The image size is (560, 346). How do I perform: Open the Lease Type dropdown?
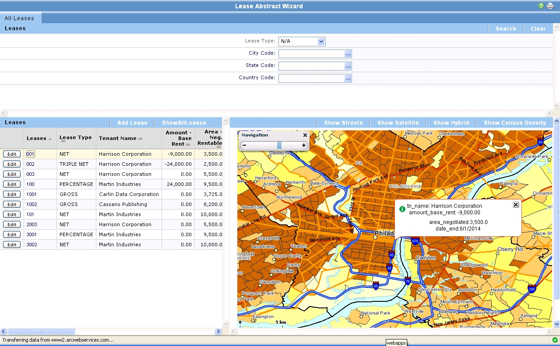point(322,42)
